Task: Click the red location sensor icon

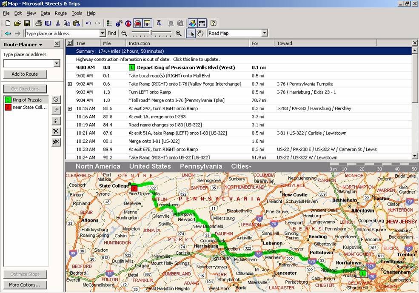Action: tap(128, 23)
